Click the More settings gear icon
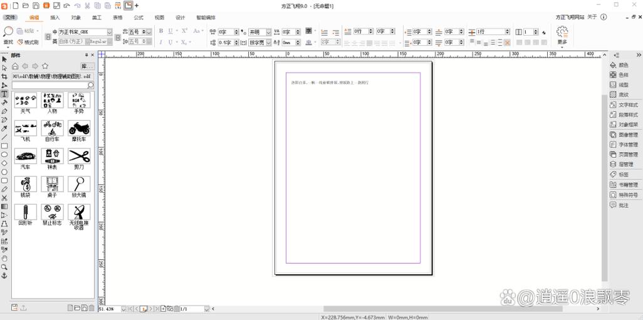 (x=562, y=32)
